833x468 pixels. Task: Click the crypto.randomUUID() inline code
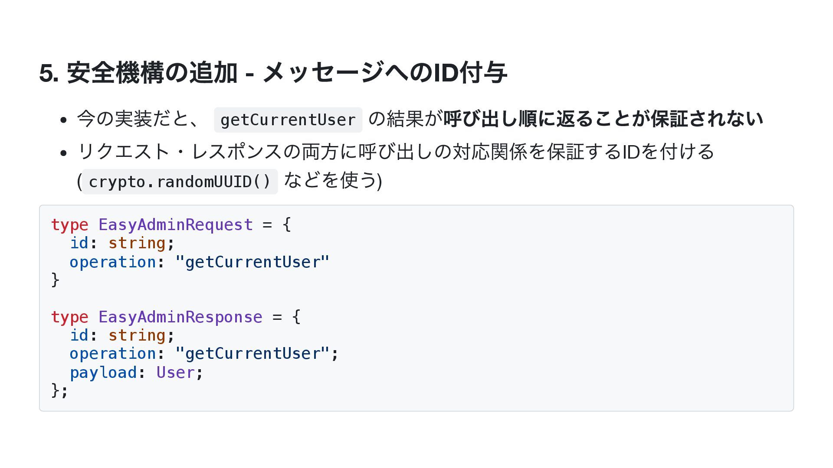coord(180,182)
